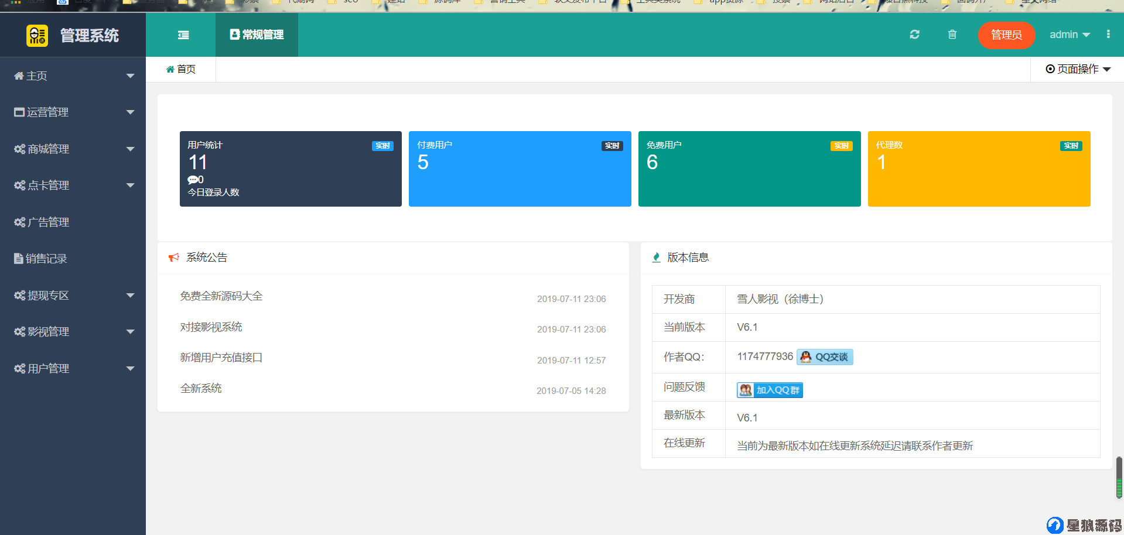Open announcement 对接影视系统
Image resolution: width=1124 pixels, height=535 pixels.
pyautogui.click(x=211, y=327)
